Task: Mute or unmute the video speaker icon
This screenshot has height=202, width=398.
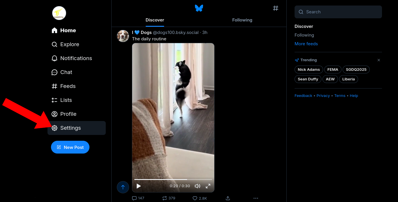Action: tap(198, 186)
